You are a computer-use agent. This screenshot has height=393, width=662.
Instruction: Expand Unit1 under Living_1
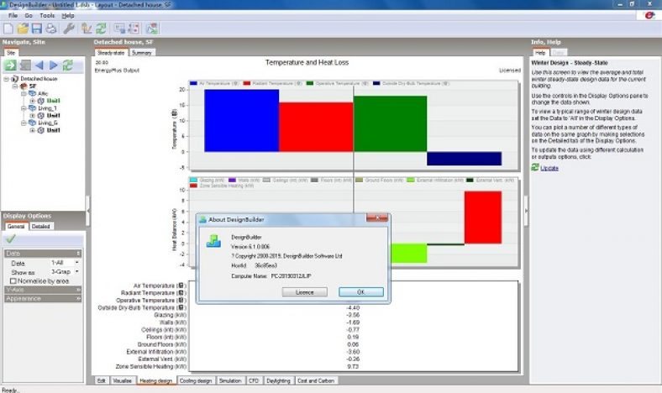(x=32, y=116)
